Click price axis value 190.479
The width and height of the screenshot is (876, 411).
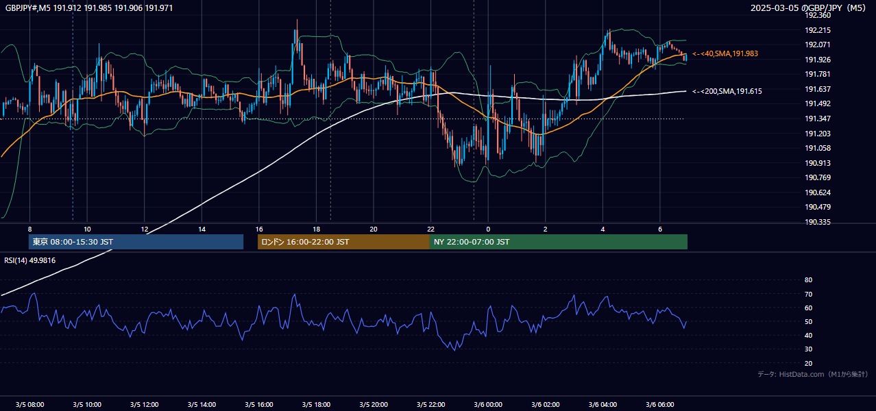pos(818,207)
